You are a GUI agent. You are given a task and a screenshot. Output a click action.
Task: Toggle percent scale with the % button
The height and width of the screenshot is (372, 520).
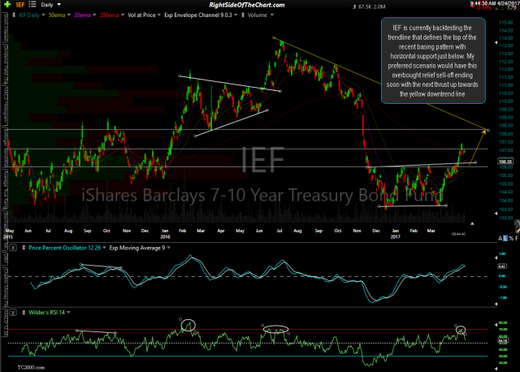point(511,238)
